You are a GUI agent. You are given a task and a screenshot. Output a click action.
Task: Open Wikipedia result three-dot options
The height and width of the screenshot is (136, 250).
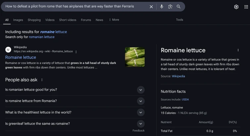[x=76, y=52]
